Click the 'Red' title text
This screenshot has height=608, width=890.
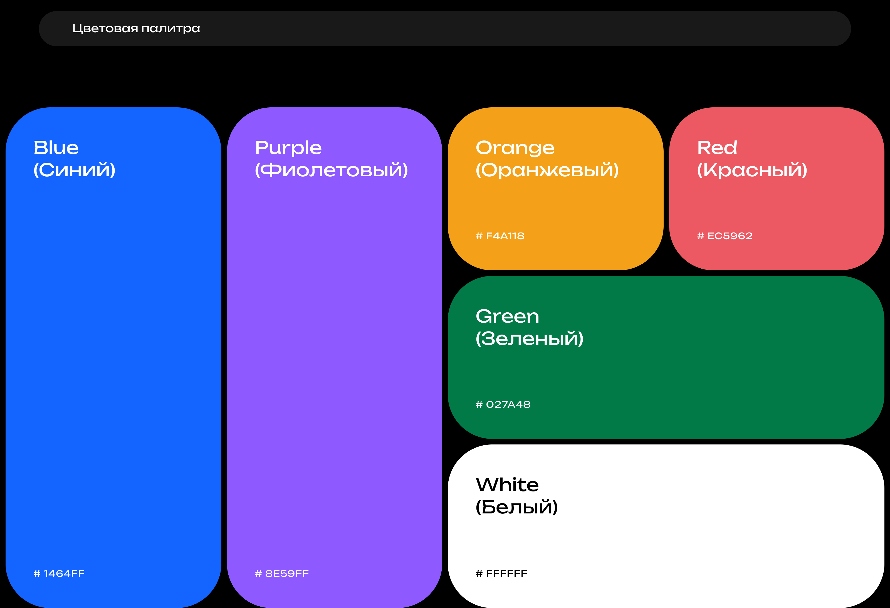717,148
